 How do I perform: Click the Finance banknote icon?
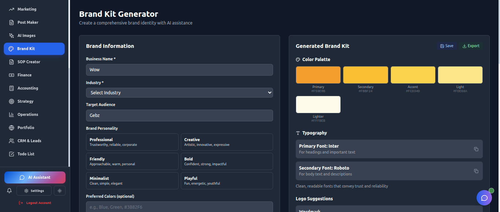coord(11,75)
